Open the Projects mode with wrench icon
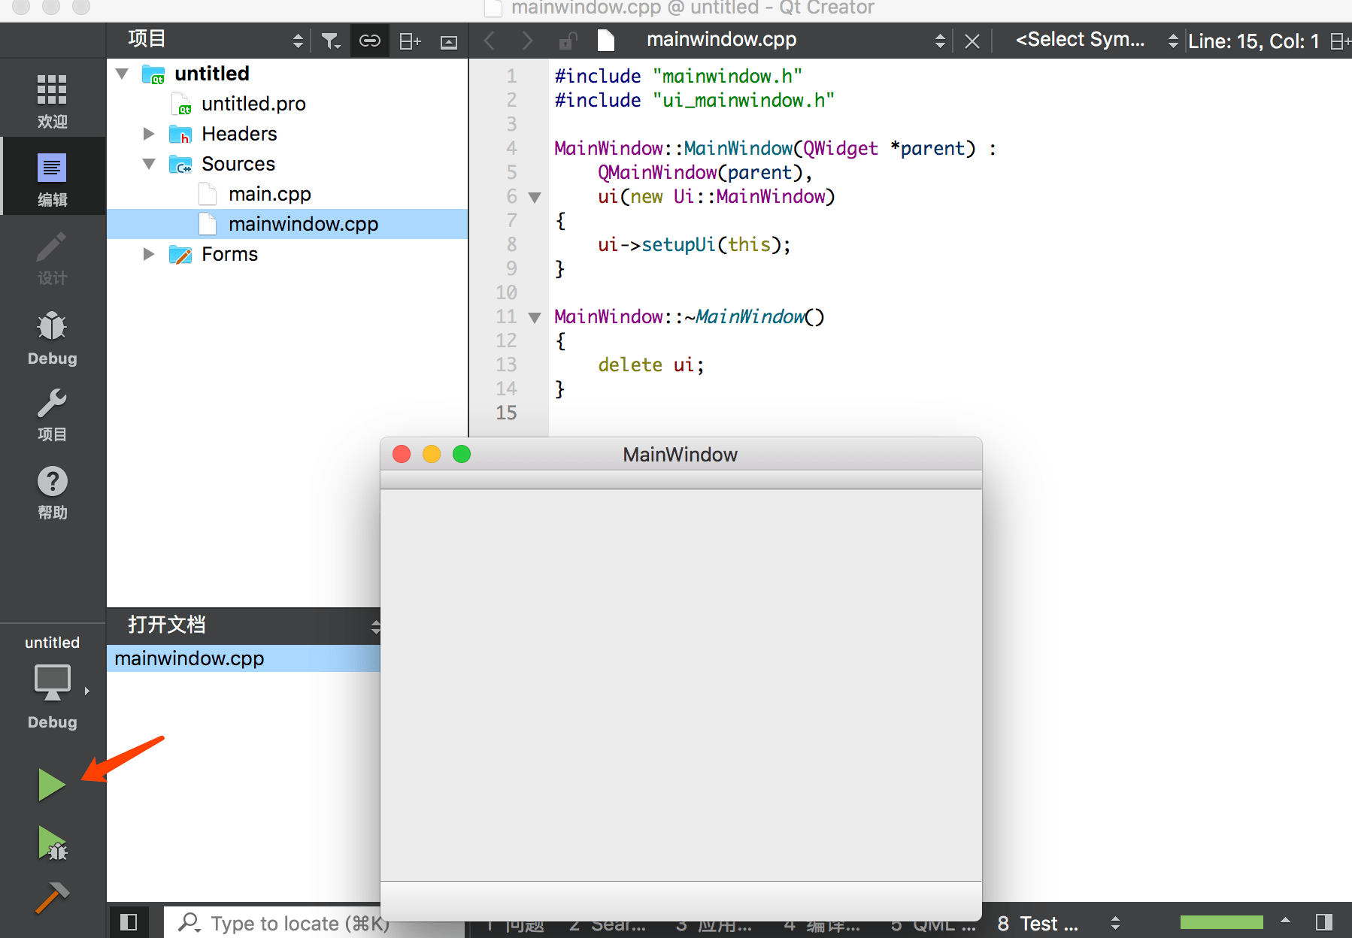The width and height of the screenshot is (1352, 938). tap(52, 414)
